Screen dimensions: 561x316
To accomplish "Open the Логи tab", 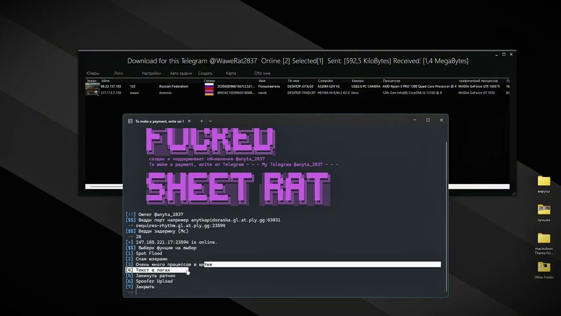I will 118,73.
